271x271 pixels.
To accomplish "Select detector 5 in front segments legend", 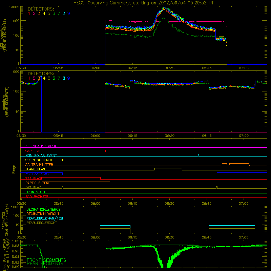I will (x=49, y=14).
